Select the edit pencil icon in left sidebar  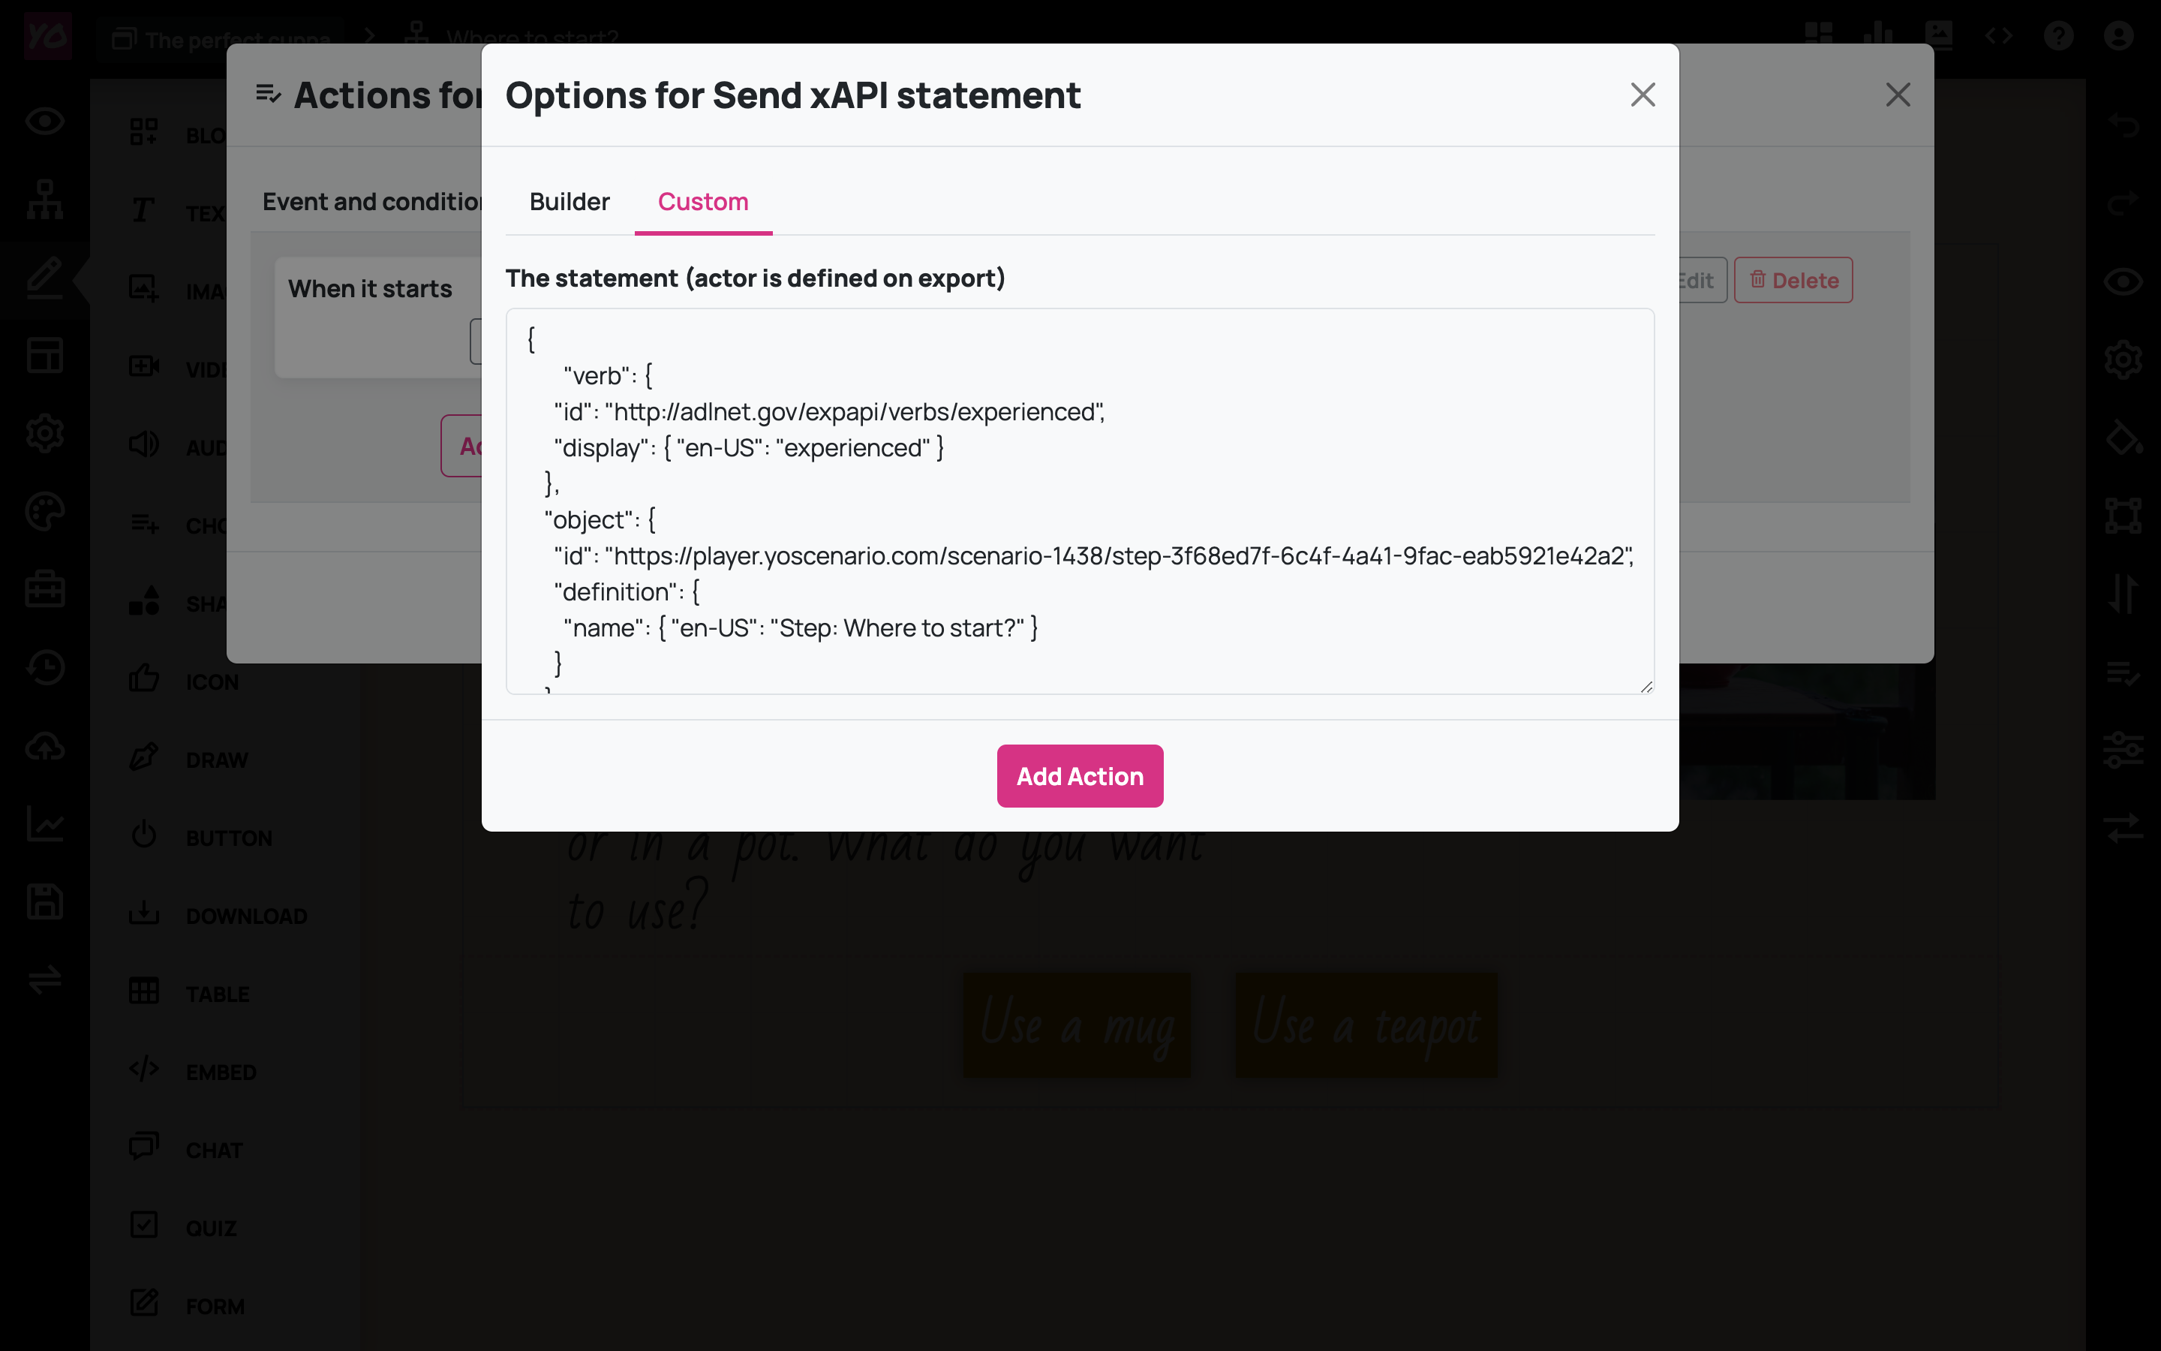point(45,278)
